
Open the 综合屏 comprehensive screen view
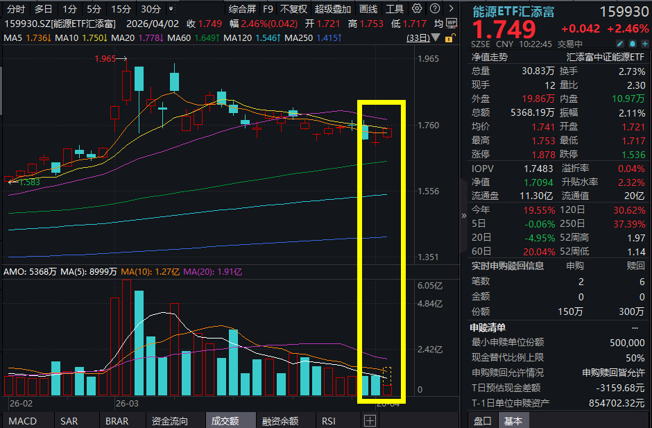[241, 9]
